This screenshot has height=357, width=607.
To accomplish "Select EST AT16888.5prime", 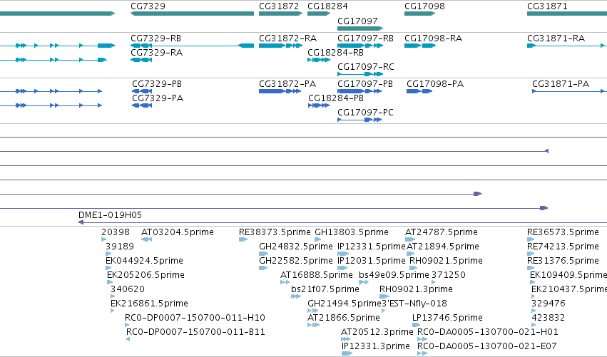I will click(285, 282).
